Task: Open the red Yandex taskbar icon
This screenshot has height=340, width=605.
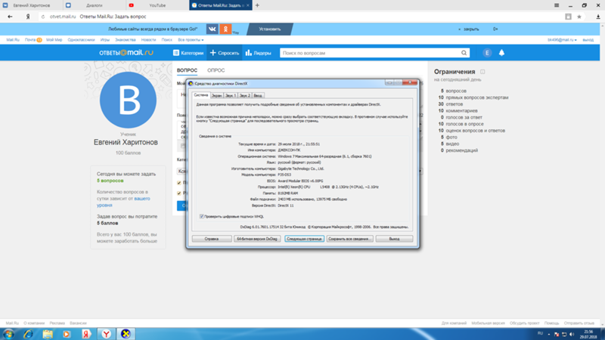Action: [86, 334]
